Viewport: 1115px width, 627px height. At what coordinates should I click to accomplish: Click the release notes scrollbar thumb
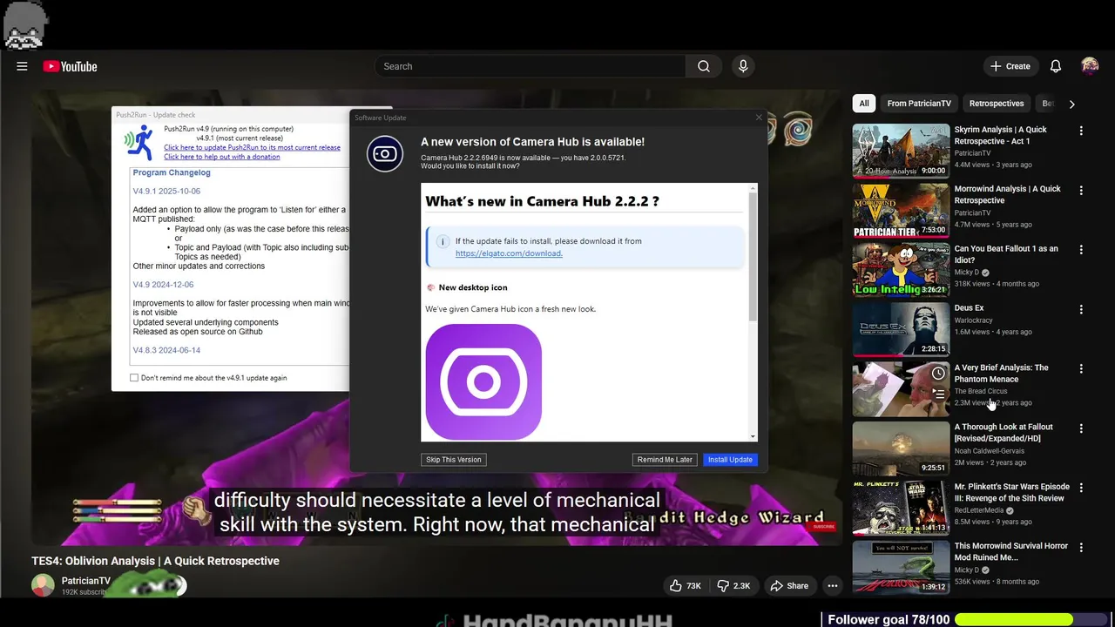point(753,257)
